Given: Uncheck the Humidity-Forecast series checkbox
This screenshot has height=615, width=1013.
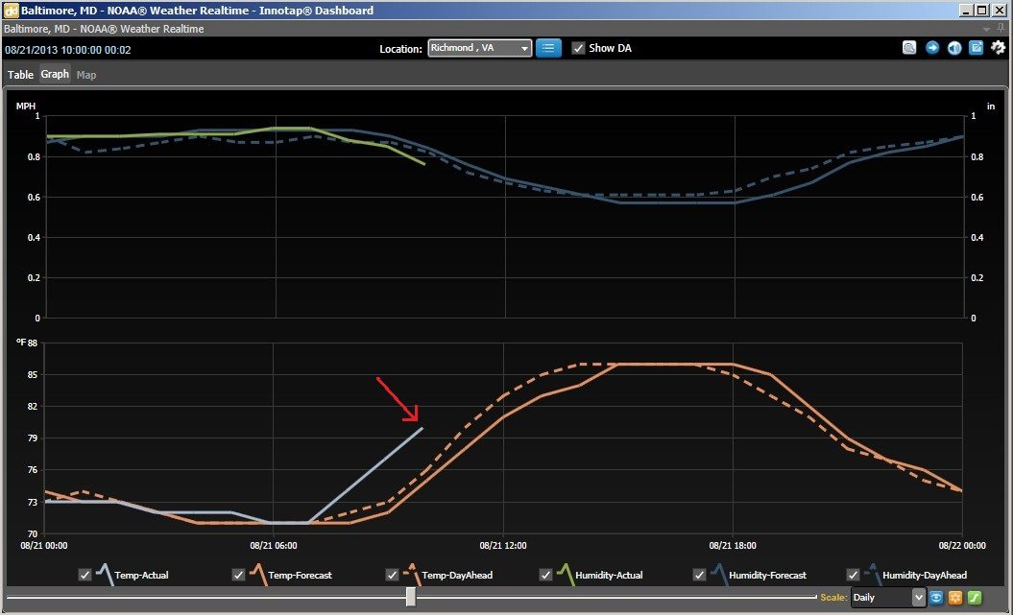Looking at the screenshot, I should (700, 575).
